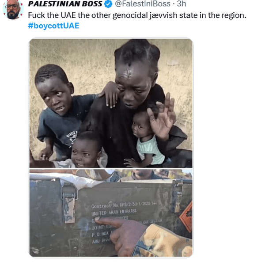This screenshot has width=265, height=262.
Task: Open the poster's profile avatar
Action: pos(13,9)
